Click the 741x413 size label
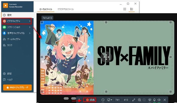 [x=47, y=18]
